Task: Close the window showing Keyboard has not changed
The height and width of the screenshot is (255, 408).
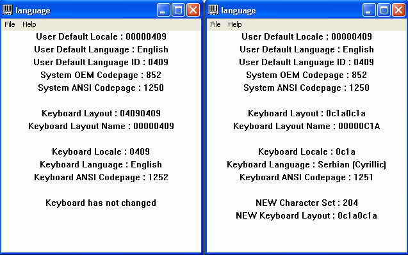Action: click(x=193, y=10)
